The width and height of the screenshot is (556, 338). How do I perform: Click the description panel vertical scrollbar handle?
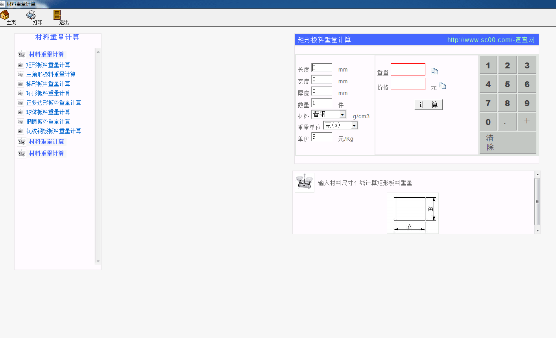pos(538,201)
